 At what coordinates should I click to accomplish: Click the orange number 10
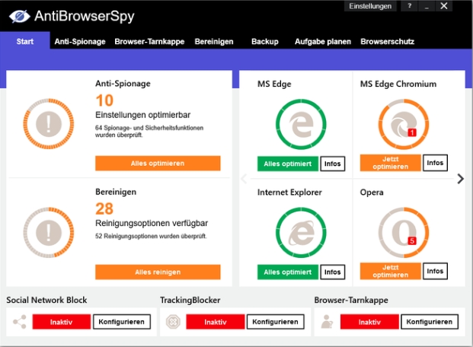pyautogui.click(x=104, y=100)
